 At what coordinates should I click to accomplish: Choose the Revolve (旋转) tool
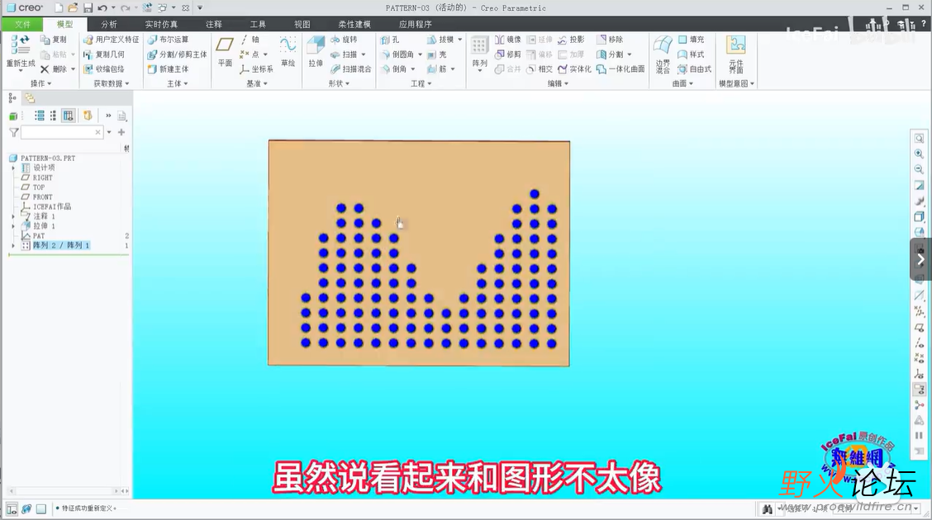(344, 39)
